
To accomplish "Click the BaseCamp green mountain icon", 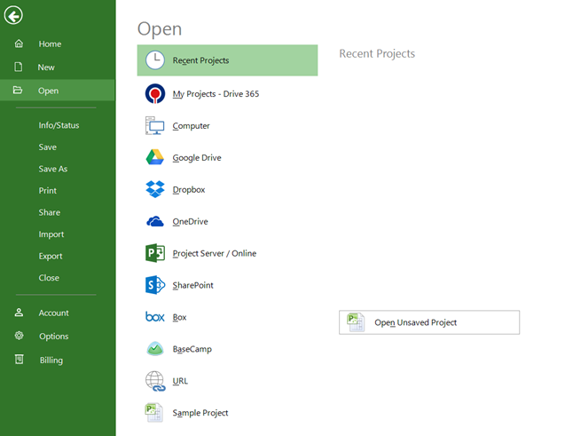I will (155, 349).
